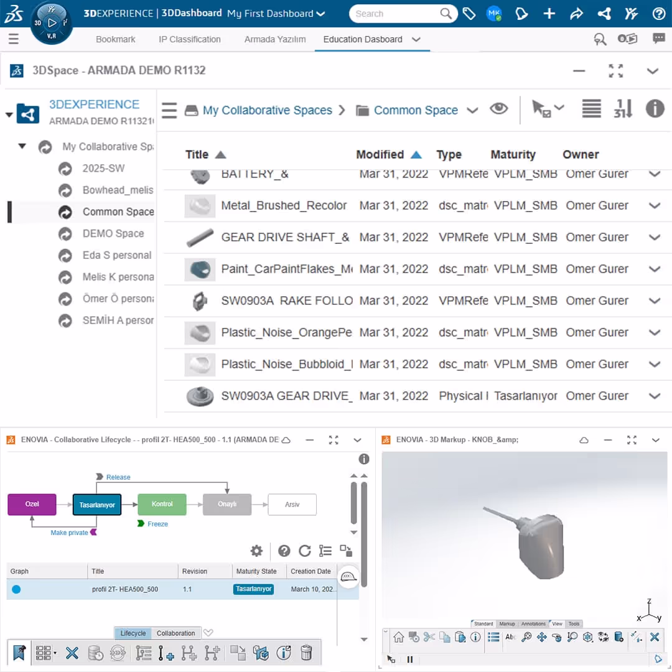Screen dimensions: 672x672
Task: Click the Paint_CarPaintFlakes material thumbnail
Action: coord(200,269)
